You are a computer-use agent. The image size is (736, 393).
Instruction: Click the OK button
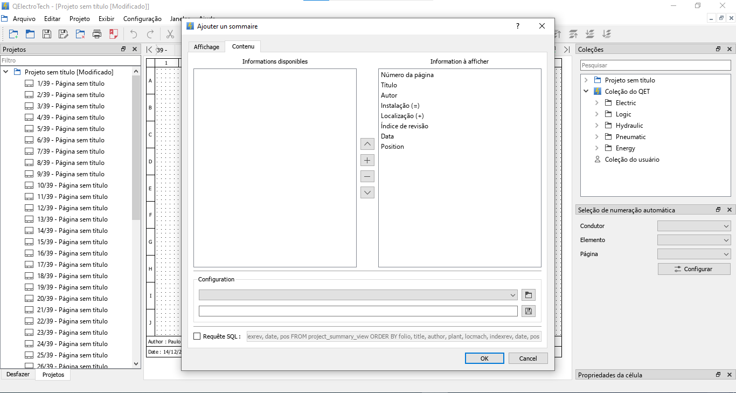(484, 358)
